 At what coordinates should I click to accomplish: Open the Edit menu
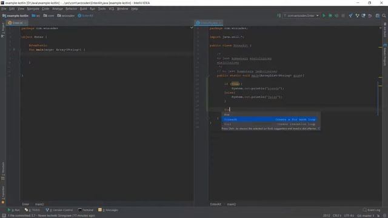coord(12,8)
